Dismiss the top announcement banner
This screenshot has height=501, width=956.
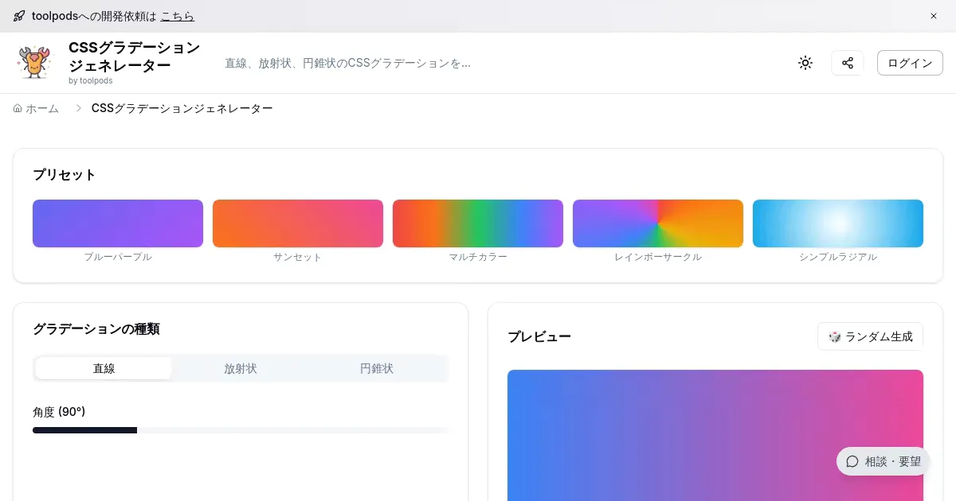click(x=934, y=16)
